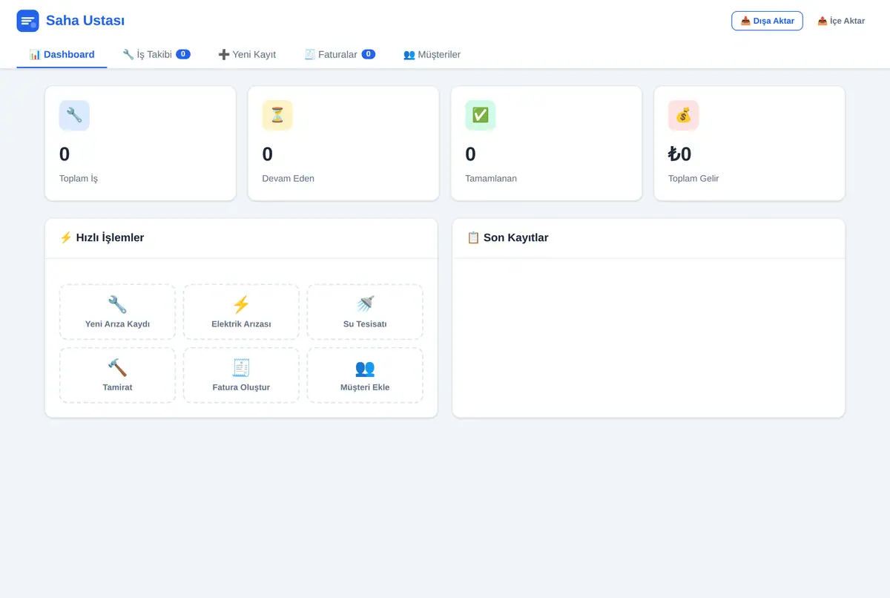Click the green checkmark icon on Tamamlanan card
Image resolution: width=890 pixels, height=598 pixels.
481,115
